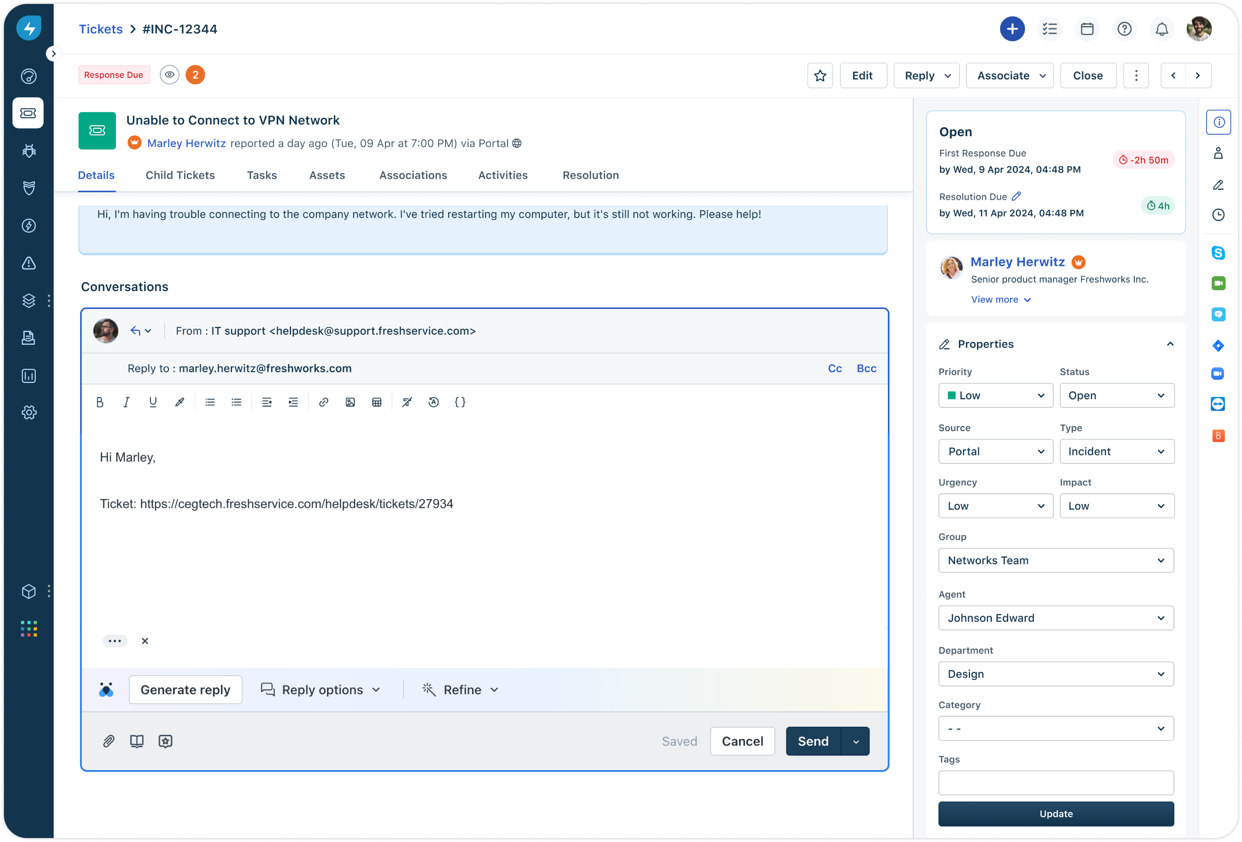Insert a link in the reply editor

click(x=323, y=402)
